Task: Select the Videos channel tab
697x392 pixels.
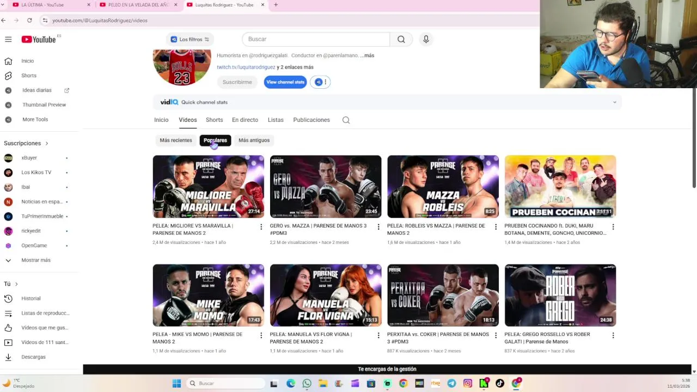Action: click(188, 120)
